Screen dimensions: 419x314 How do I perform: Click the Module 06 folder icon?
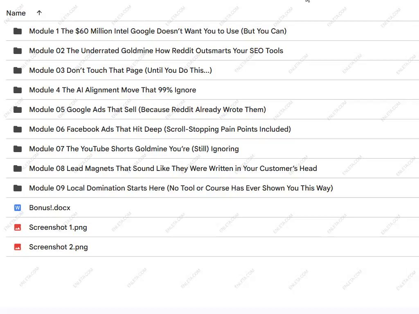pyautogui.click(x=18, y=129)
